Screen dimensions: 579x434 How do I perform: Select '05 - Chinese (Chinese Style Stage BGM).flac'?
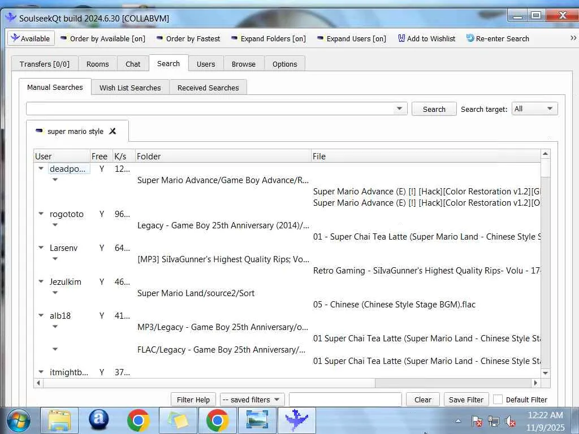click(x=394, y=305)
